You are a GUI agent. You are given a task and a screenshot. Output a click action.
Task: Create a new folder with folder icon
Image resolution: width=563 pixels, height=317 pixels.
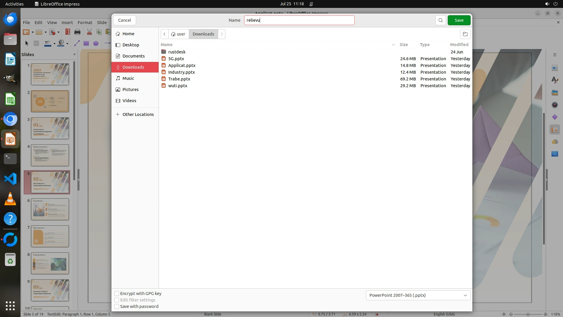[x=465, y=34]
